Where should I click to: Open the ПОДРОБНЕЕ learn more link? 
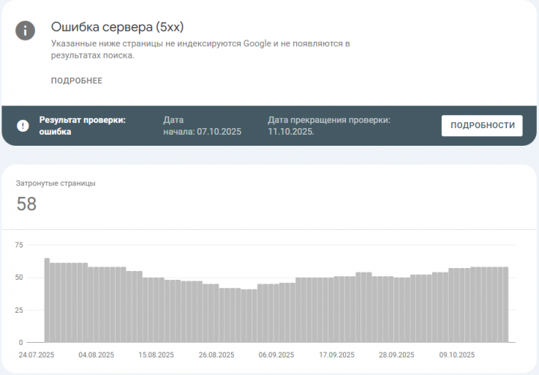[77, 81]
